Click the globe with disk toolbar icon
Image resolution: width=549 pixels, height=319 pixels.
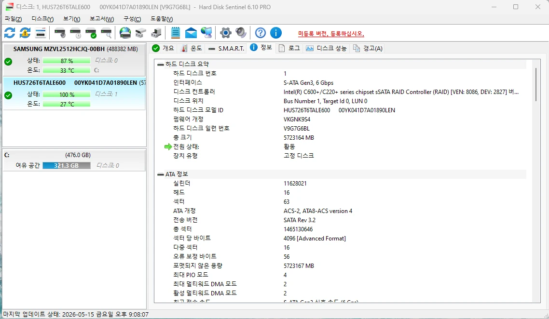coord(125,33)
